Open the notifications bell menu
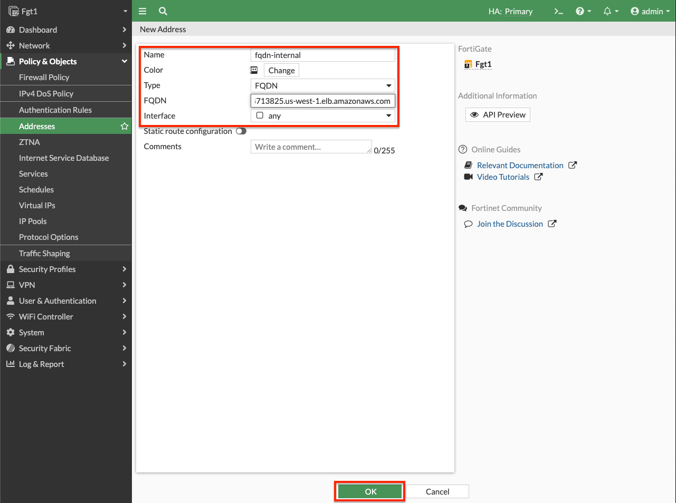 click(611, 11)
